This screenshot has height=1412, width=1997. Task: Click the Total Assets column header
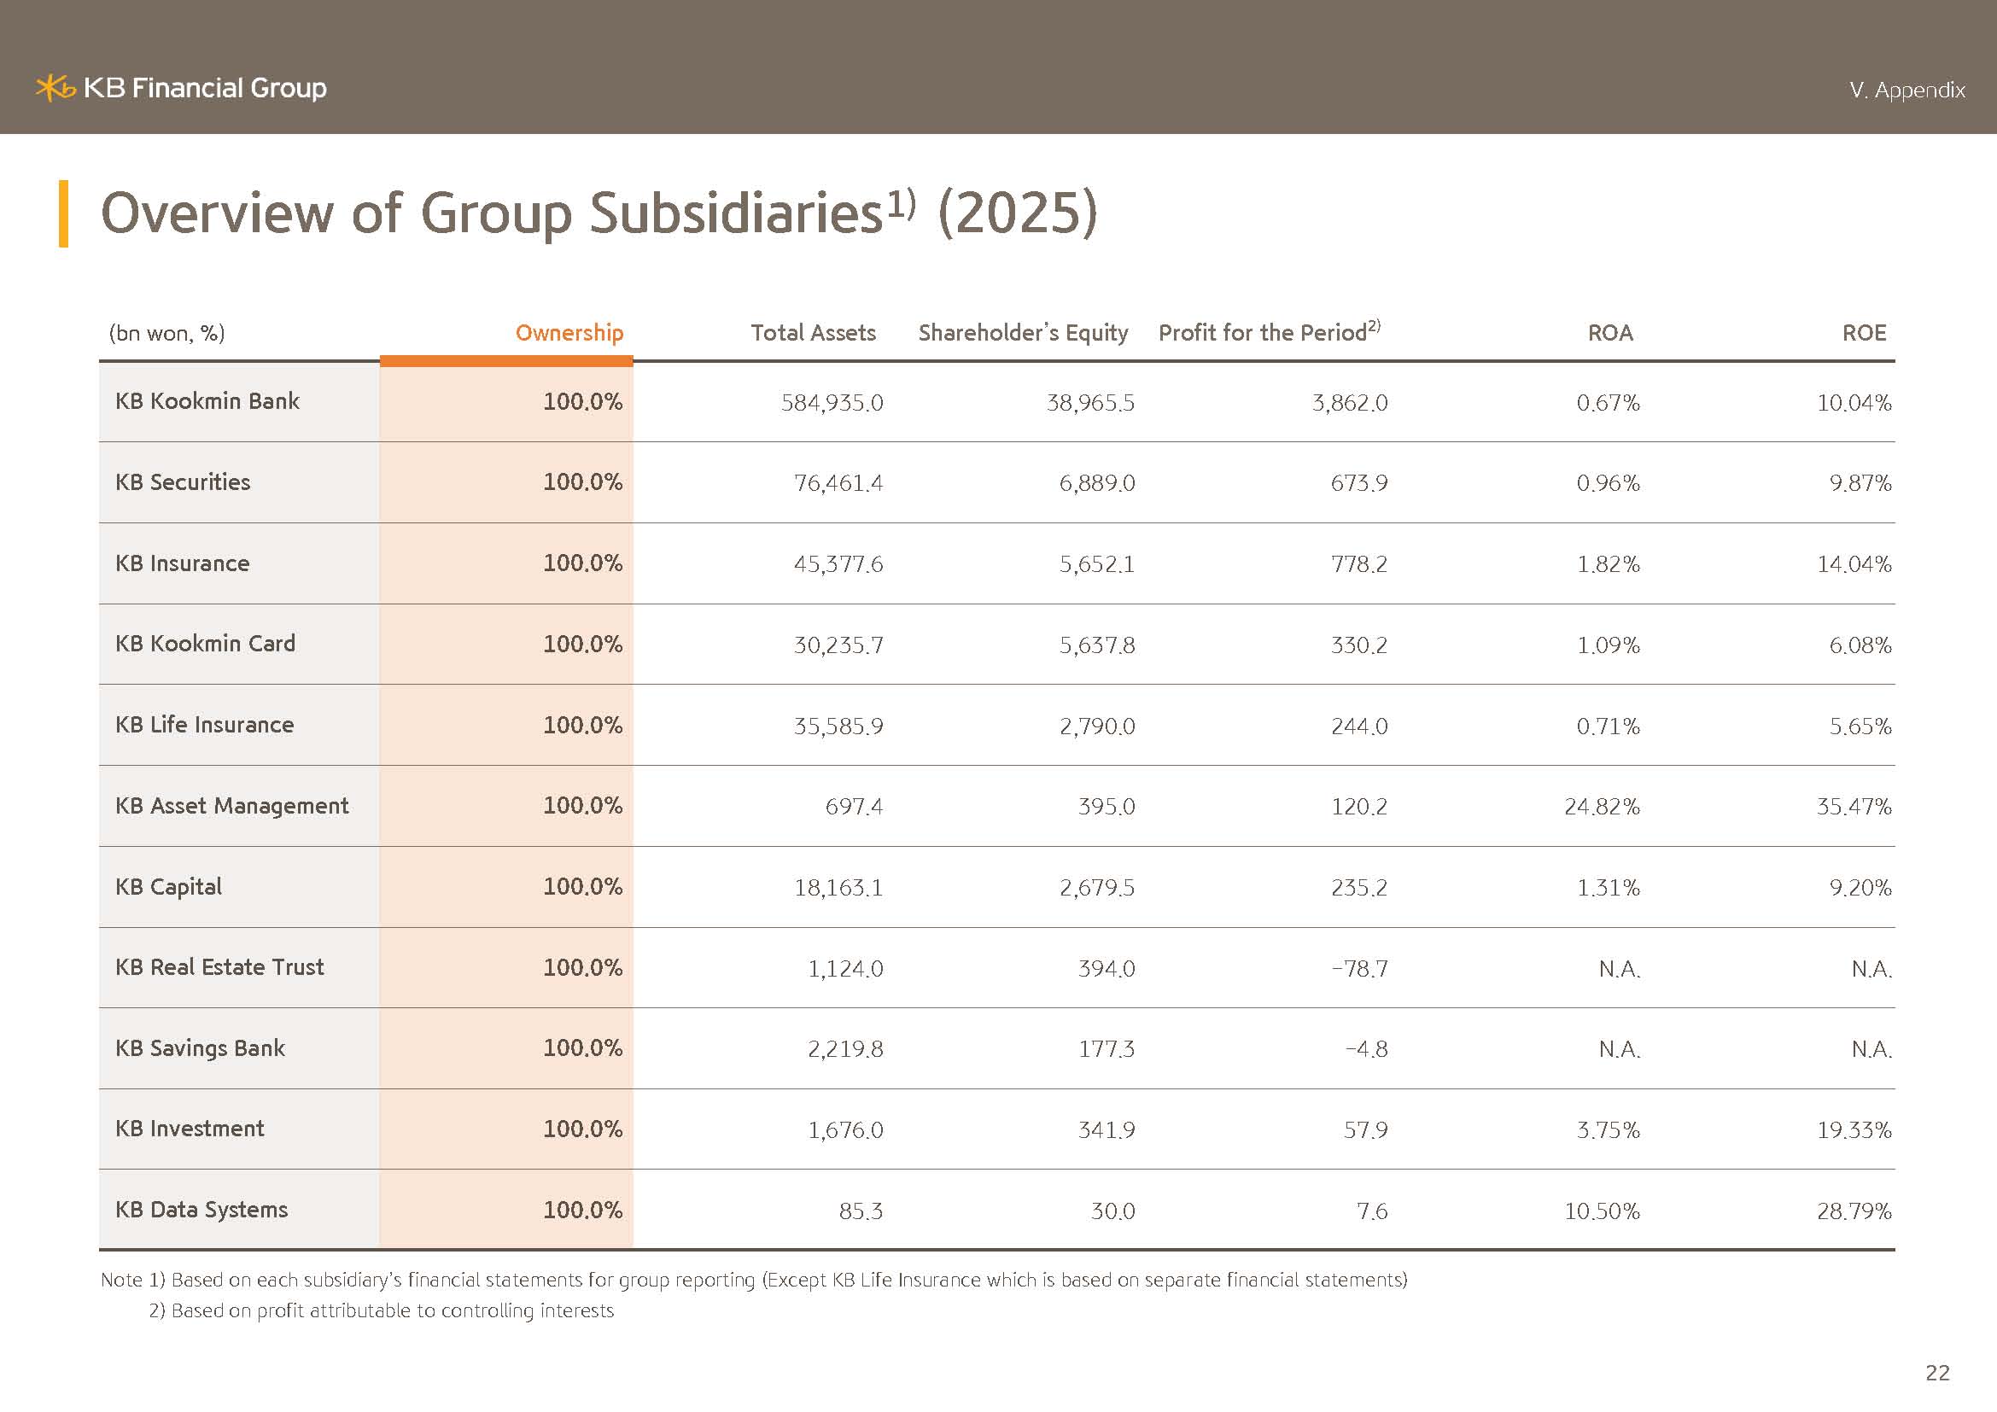pyautogui.click(x=814, y=333)
